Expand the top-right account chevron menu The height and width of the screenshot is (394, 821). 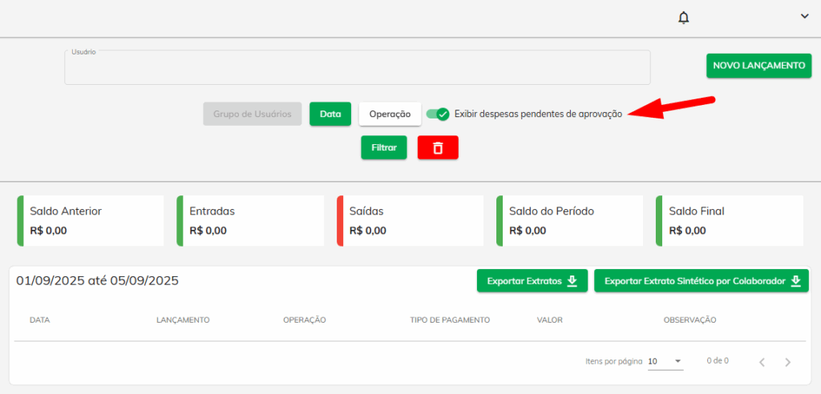click(804, 15)
